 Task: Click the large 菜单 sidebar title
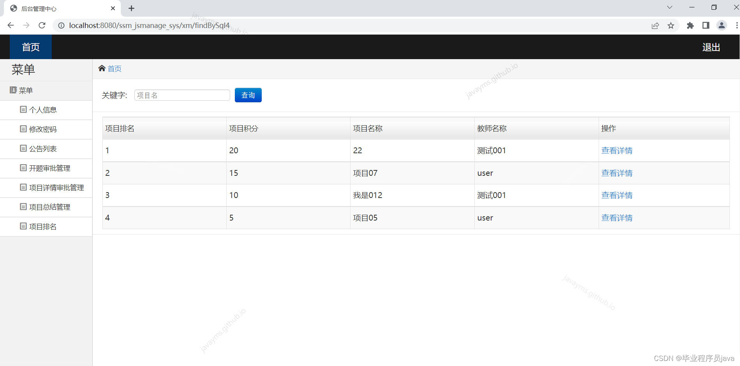(23, 70)
